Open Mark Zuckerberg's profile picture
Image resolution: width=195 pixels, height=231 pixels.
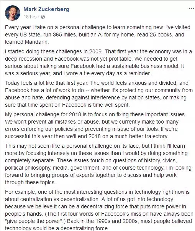tap(13, 13)
